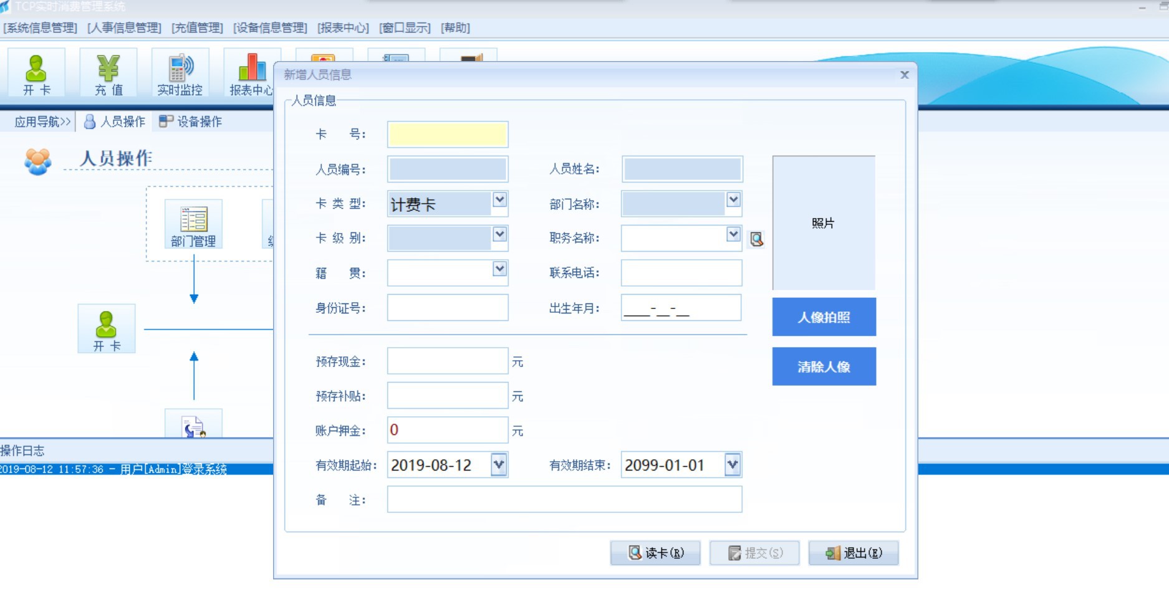Open the 报表中心 chart icon
1169x600 pixels.
(251, 73)
